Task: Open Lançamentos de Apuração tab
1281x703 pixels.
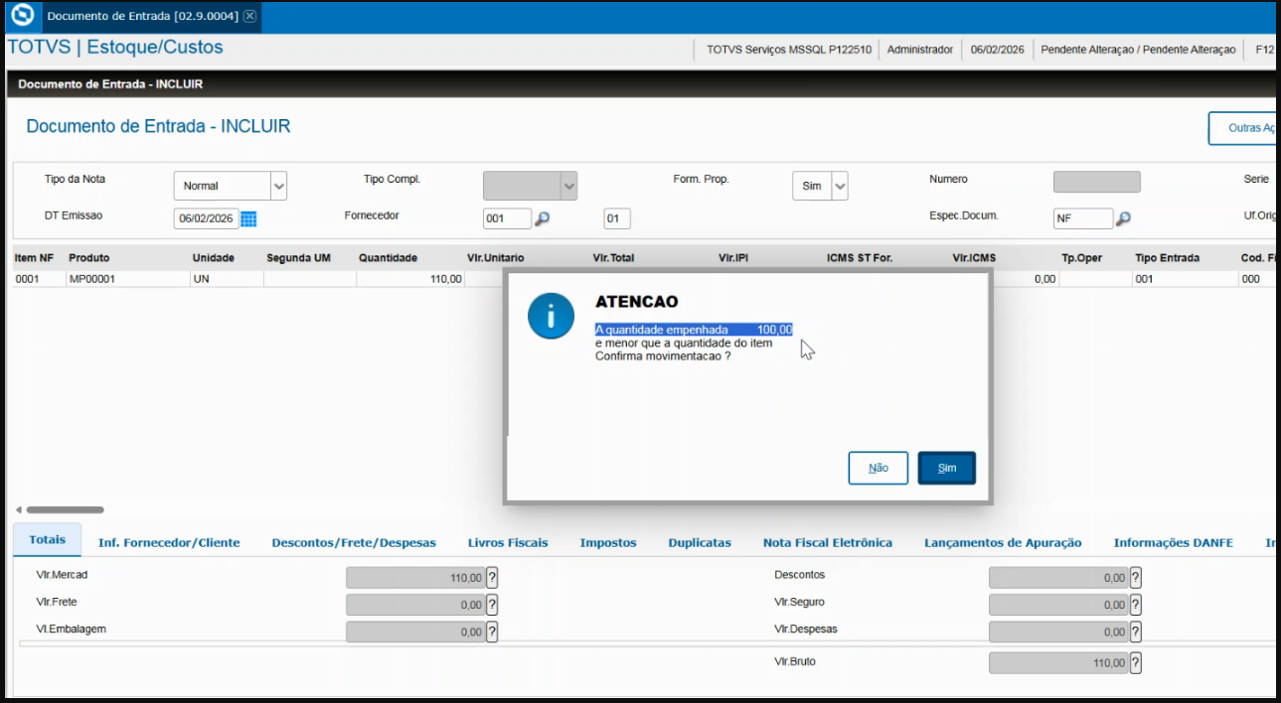Action: click(x=1003, y=542)
